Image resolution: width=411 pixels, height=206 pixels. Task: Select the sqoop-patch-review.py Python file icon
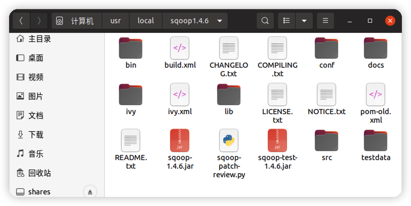tap(229, 140)
